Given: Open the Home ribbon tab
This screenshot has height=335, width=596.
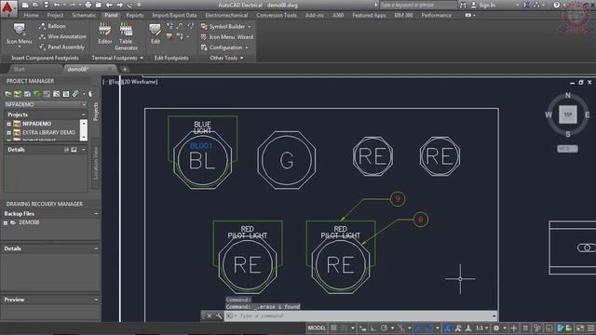Looking at the screenshot, I should (x=31, y=15).
